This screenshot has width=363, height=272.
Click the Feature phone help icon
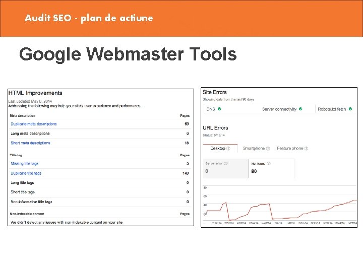(307, 149)
